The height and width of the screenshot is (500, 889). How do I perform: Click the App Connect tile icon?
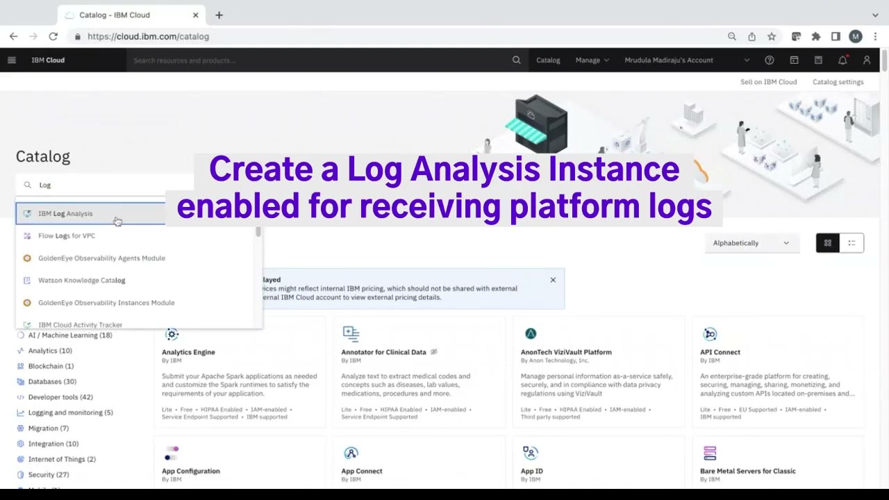351,453
